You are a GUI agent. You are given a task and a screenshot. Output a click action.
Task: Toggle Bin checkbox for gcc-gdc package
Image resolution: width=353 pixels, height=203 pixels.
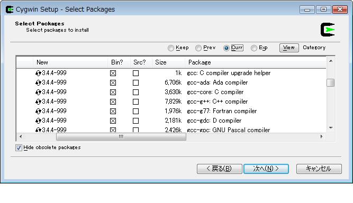pyautogui.click(x=113, y=121)
